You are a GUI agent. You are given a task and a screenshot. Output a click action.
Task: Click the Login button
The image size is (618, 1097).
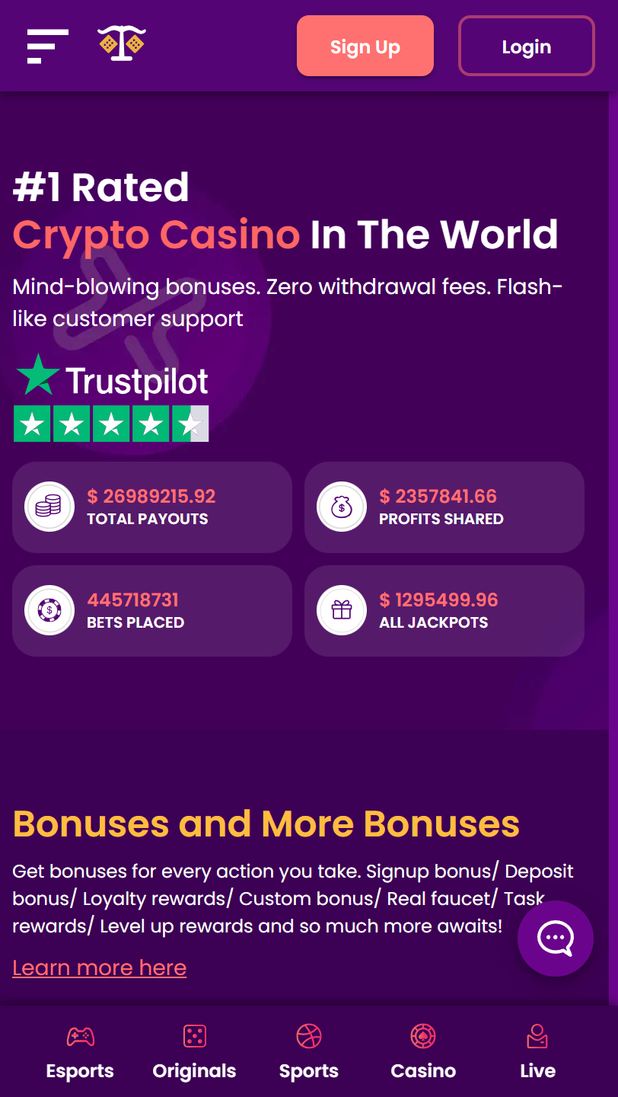526,46
